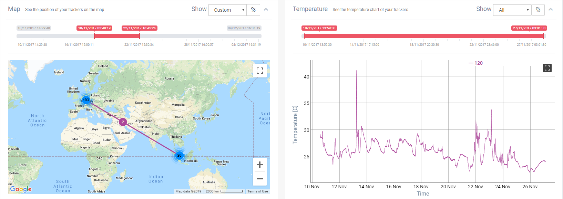563x199 pixels.
Task: Click the purple tracker marker near Iran
Action: (123, 122)
